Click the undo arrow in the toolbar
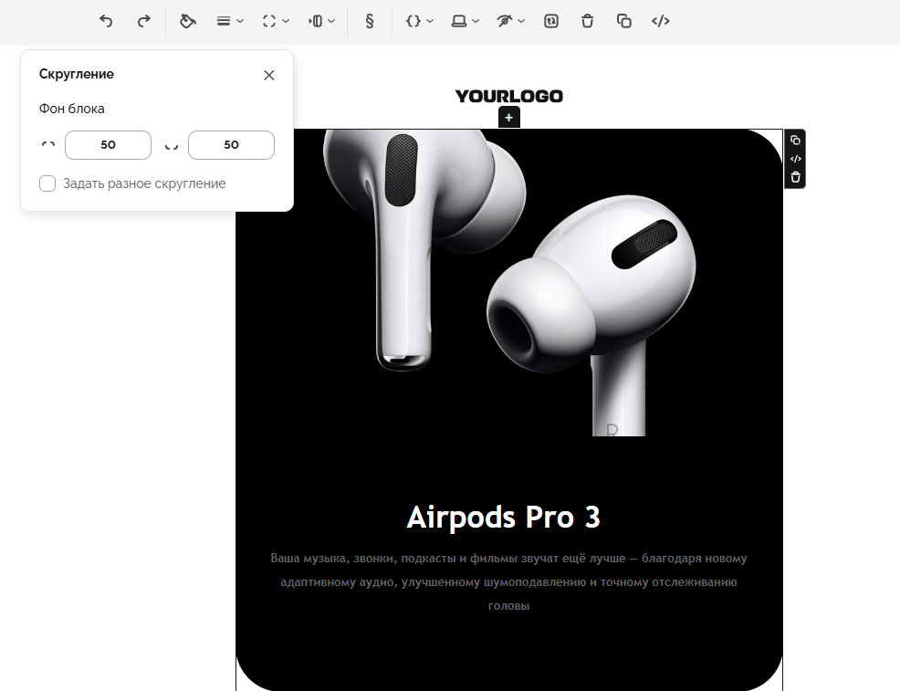Viewport: 900px width, 691px height. pos(106,21)
